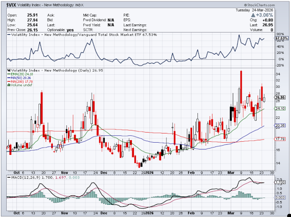Click the 'Mar' label under the MACD panel
This screenshot has height=217, width=291.
coord(231,213)
